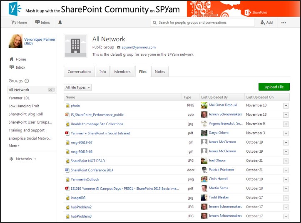Open action dropdown for hubProblem2 row
Viewport: 301px width, 223px height.
pos(286,207)
